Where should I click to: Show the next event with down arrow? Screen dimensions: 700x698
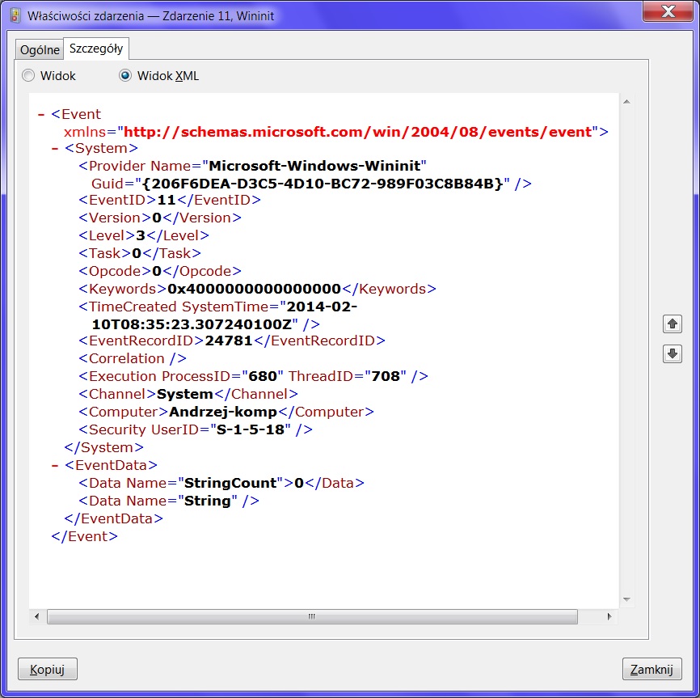tap(673, 353)
